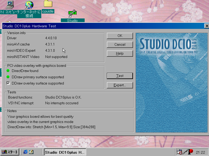Click miroVIDEO Expert version 4.3.1.0

coord(50,50)
